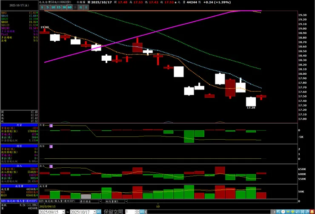Screen dimensions: 315x214
Task: Click the SMA10 legend row
Action: pos(19,16)
